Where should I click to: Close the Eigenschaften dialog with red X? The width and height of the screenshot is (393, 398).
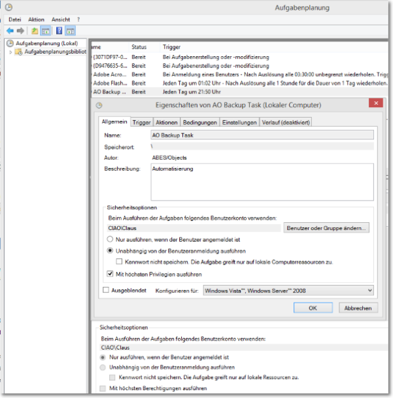tap(376, 103)
